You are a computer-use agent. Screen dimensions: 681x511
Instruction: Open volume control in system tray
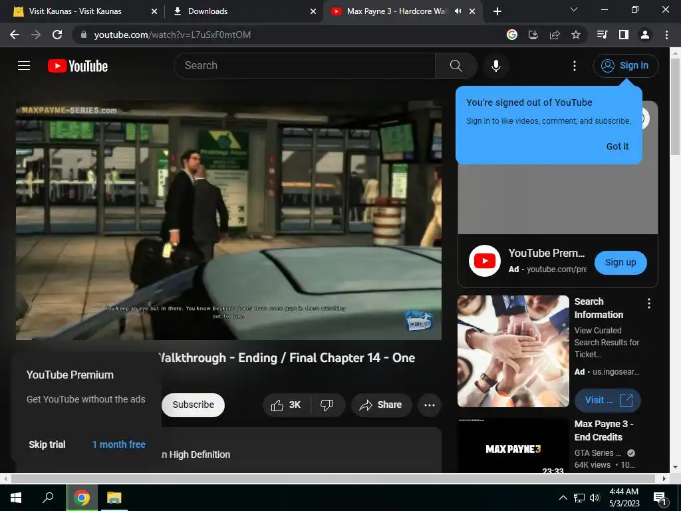[595, 498]
